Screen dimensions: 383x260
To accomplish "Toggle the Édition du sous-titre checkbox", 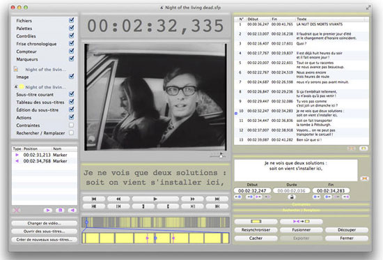I will click(71, 109).
